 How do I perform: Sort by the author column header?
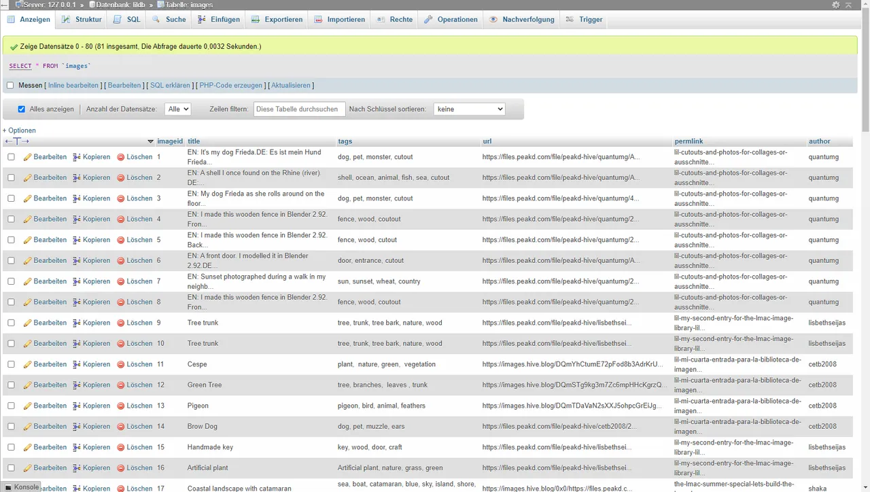820,141
